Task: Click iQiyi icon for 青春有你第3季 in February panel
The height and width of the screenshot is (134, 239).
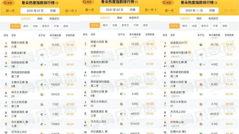Action: click(122, 64)
